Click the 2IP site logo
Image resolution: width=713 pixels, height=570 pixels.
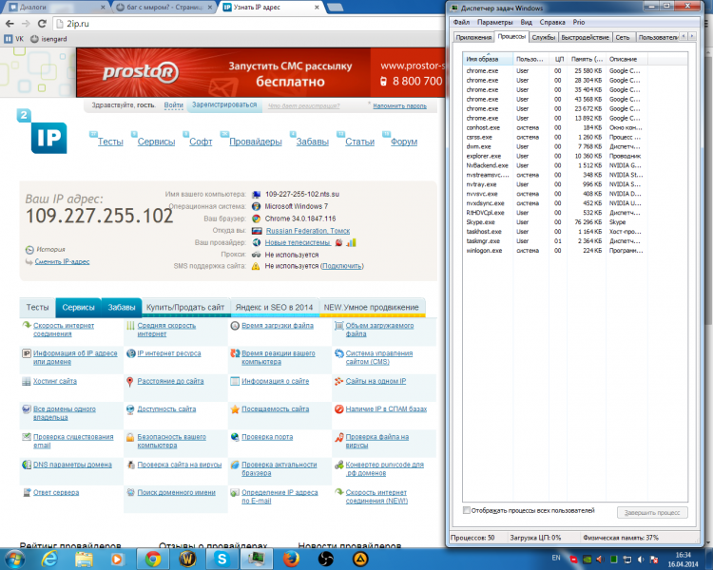(42, 132)
